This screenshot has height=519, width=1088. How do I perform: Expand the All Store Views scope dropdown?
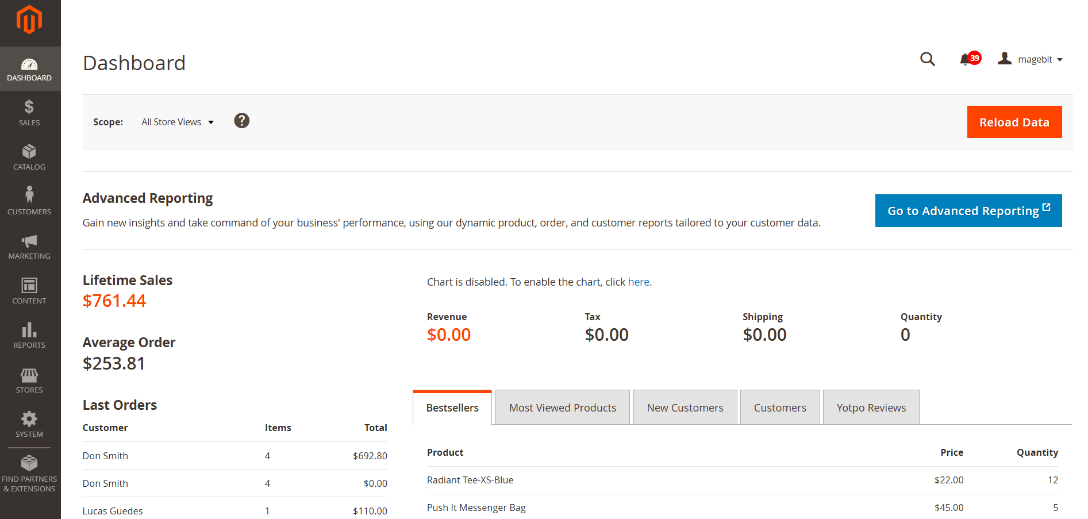click(178, 122)
